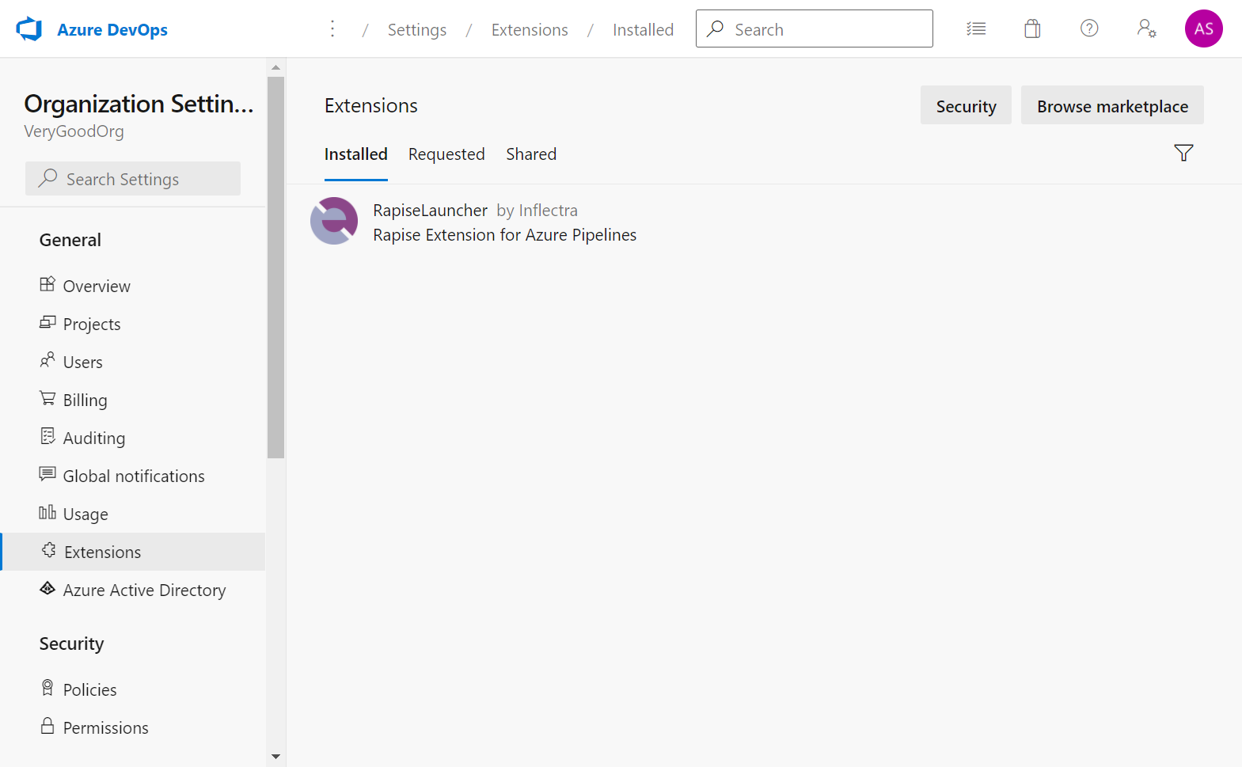Click the Policies ribbon icon

click(x=47, y=688)
